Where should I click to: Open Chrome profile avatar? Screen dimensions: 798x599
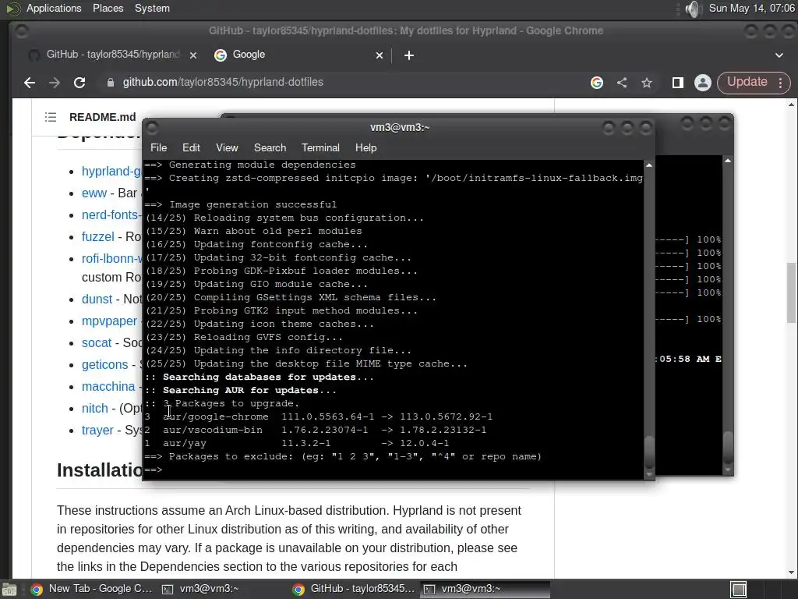[703, 83]
